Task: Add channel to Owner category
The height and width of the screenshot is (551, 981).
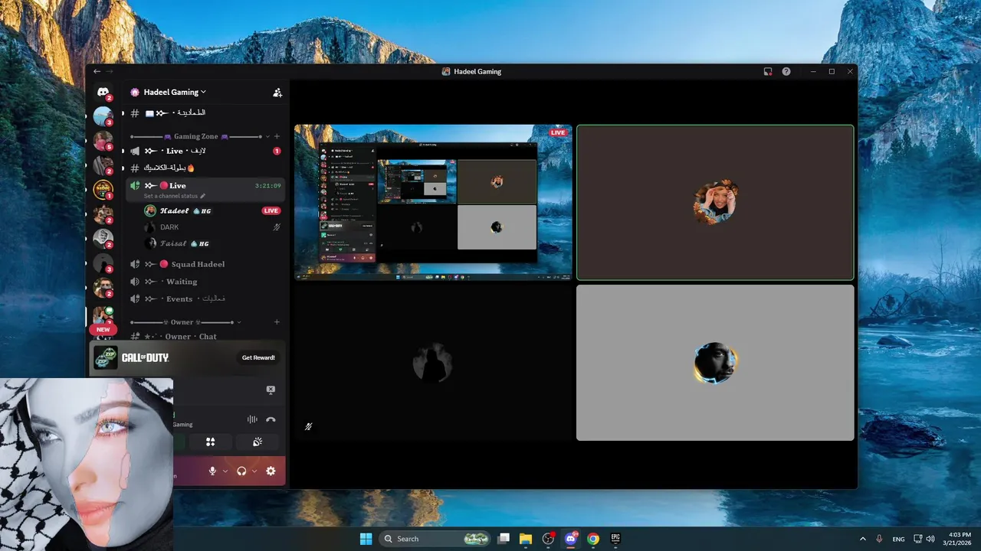Action: pyautogui.click(x=277, y=322)
